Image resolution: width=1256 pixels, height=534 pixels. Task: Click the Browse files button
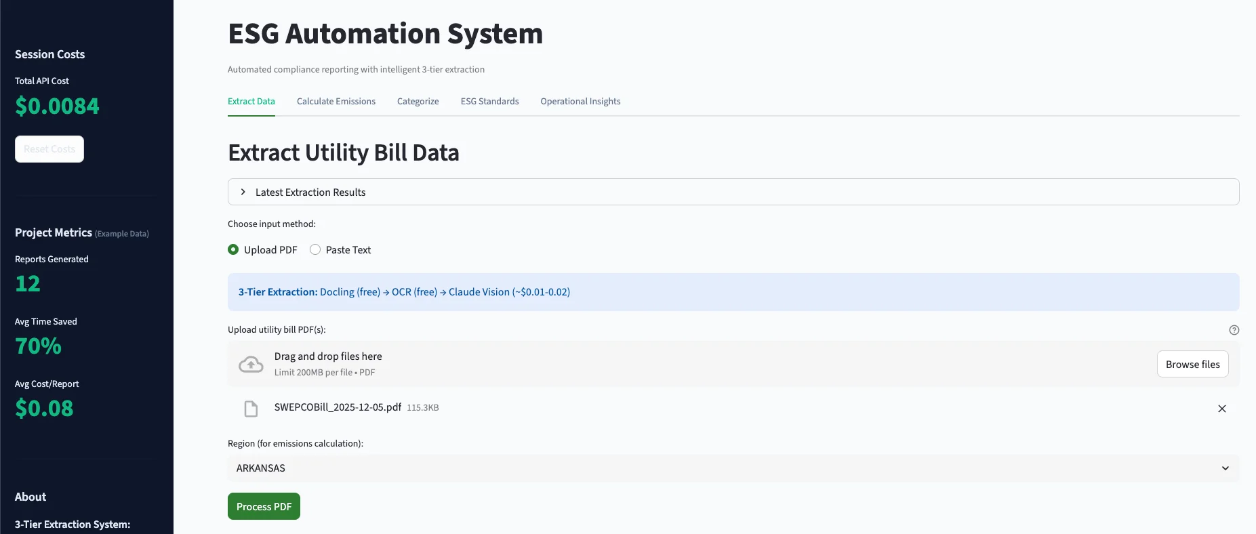[x=1192, y=365]
